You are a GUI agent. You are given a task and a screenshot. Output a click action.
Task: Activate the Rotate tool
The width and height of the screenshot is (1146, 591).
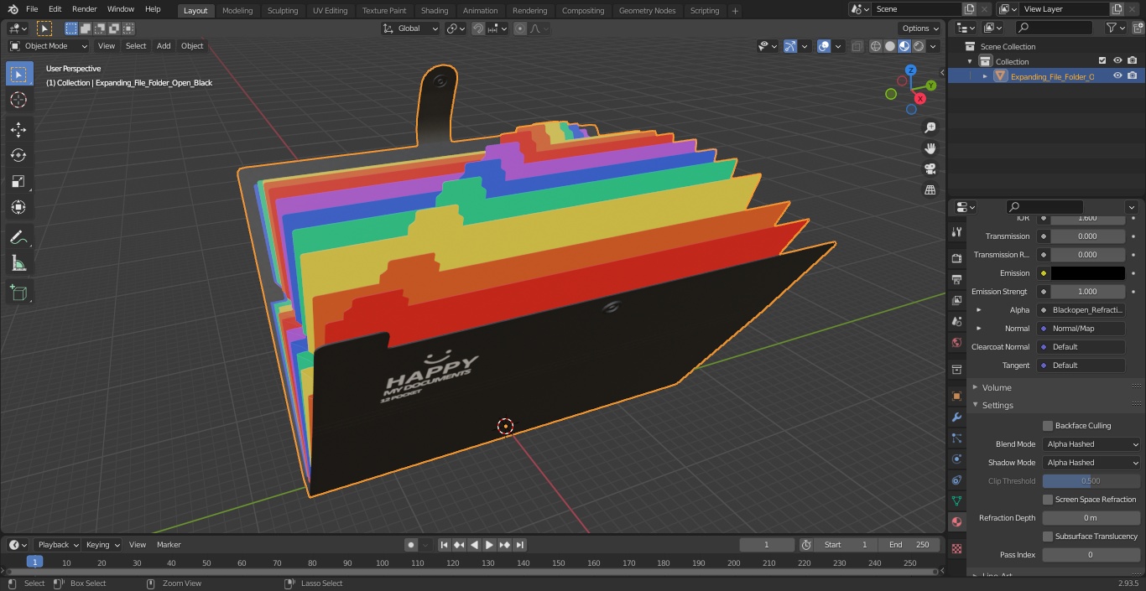[18, 155]
